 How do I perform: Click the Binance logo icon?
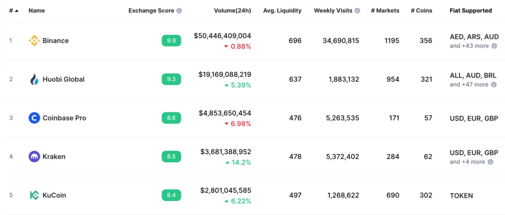[34, 41]
